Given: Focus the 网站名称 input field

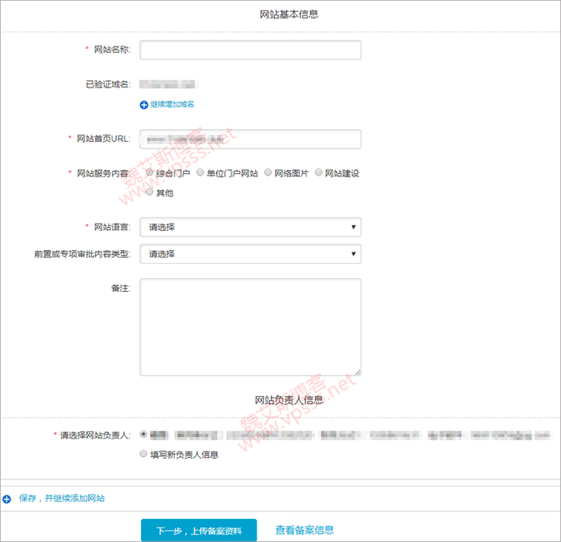Looking at the screenshot, I should click(250, 50).
